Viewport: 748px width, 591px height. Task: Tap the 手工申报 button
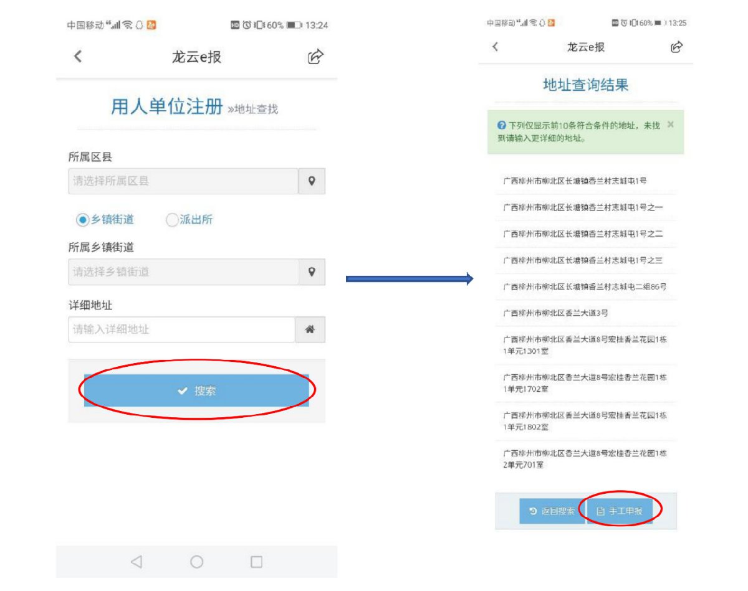point(620,511)
